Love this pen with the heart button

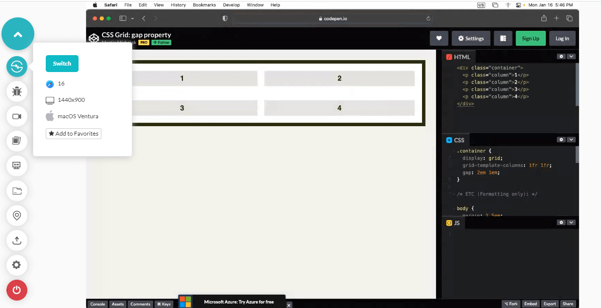click(x=439, y=38)
